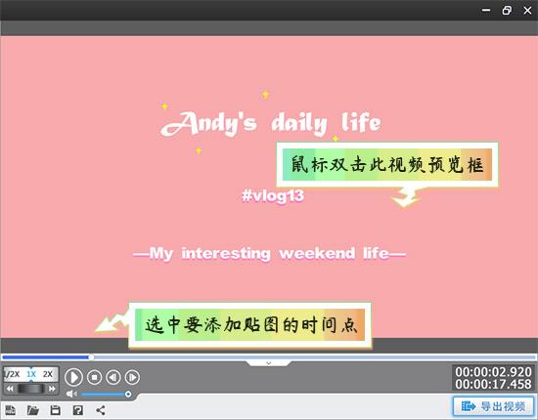This screenshot has width=538, height=420.
Task: Open the help question-mark icon
Action: (78, 409)
